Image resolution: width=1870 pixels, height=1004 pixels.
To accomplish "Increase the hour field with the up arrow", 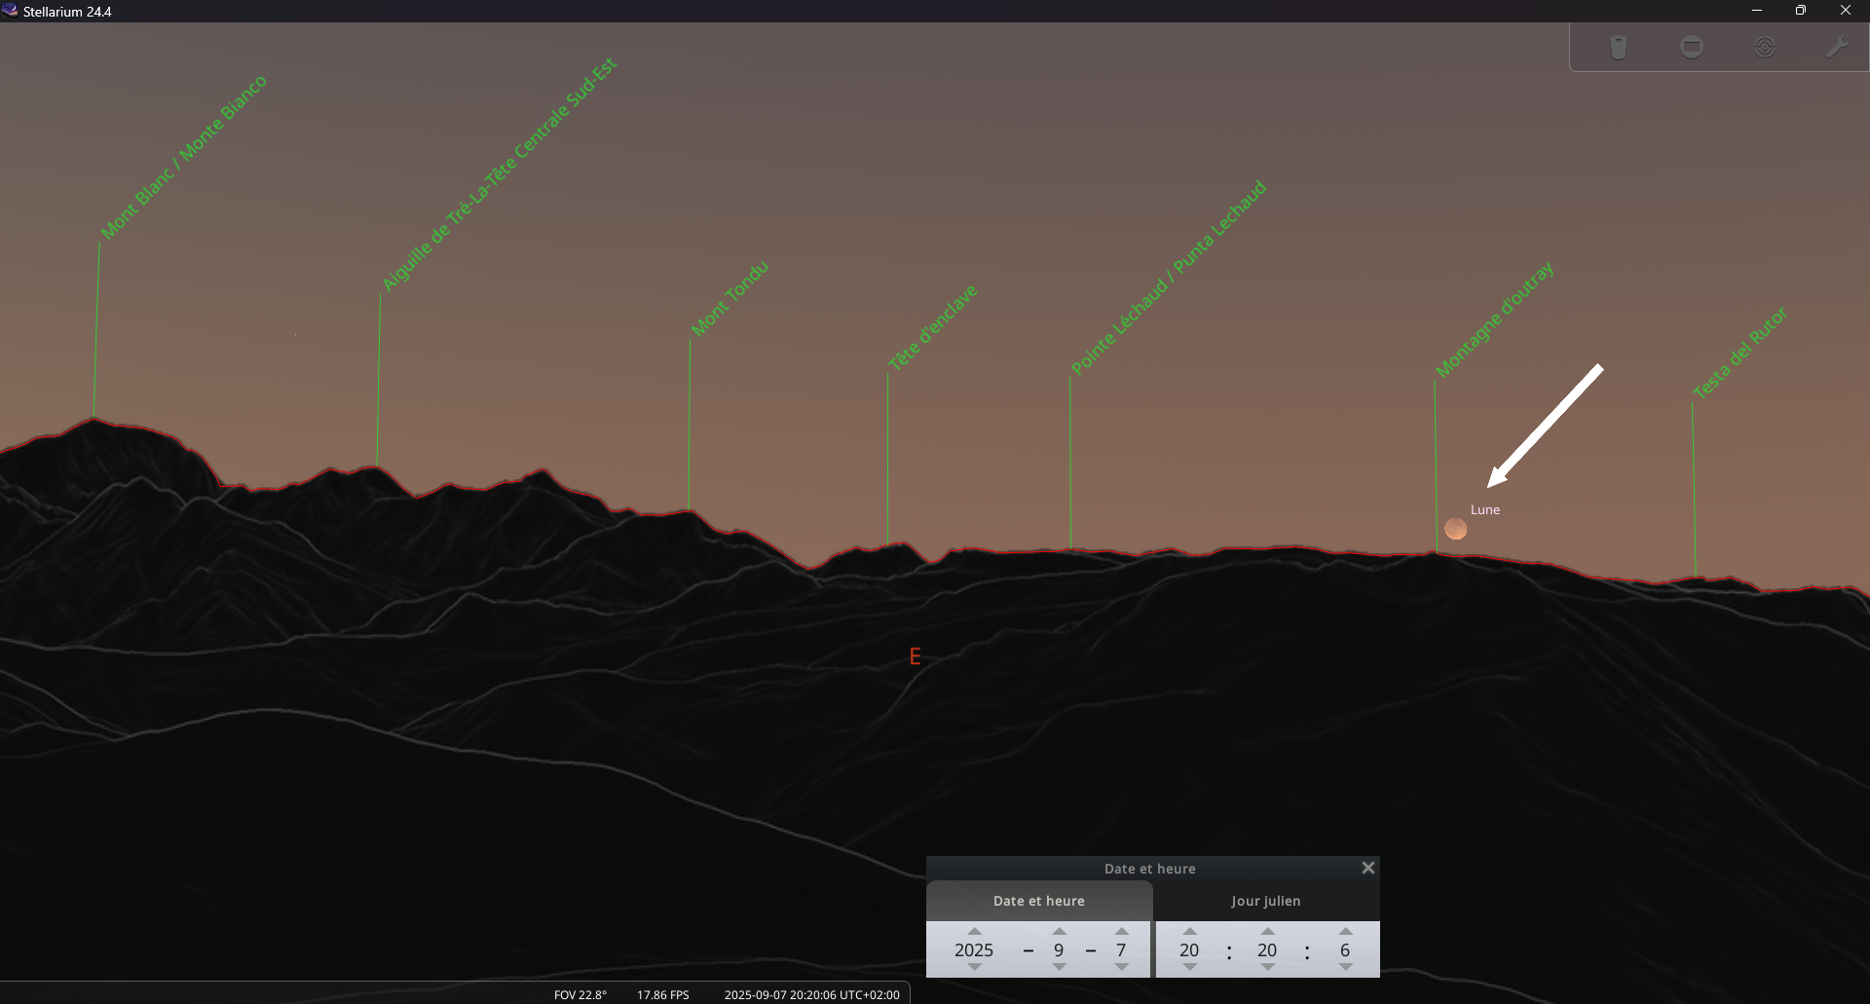I will click(1190, 931).
